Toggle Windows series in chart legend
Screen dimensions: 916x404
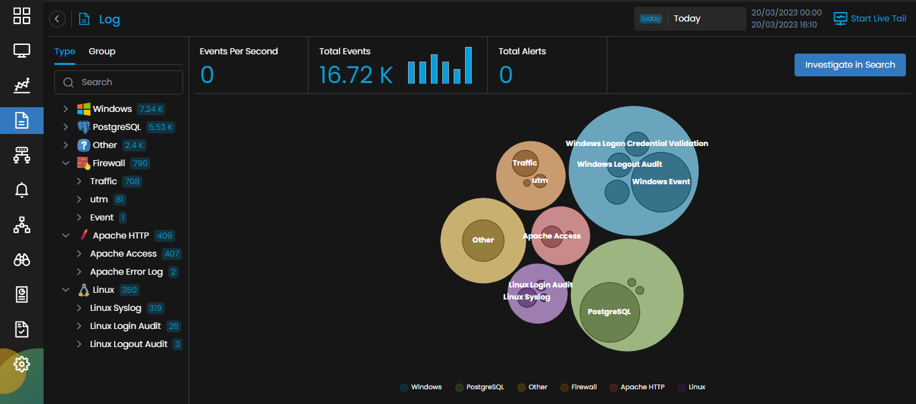[421, 387]
